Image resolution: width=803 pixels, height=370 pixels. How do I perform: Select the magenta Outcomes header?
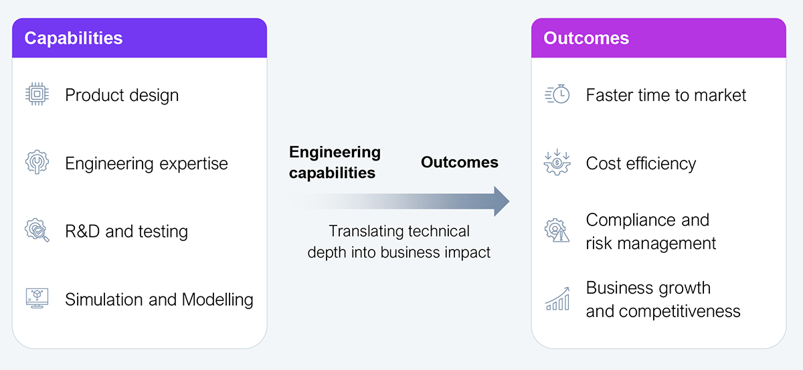[x=658, y=38]
